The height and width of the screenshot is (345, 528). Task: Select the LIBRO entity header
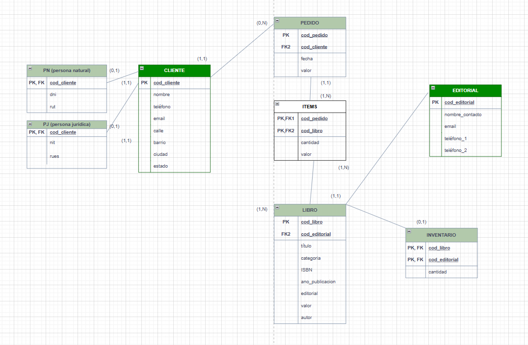coord(310,210)
